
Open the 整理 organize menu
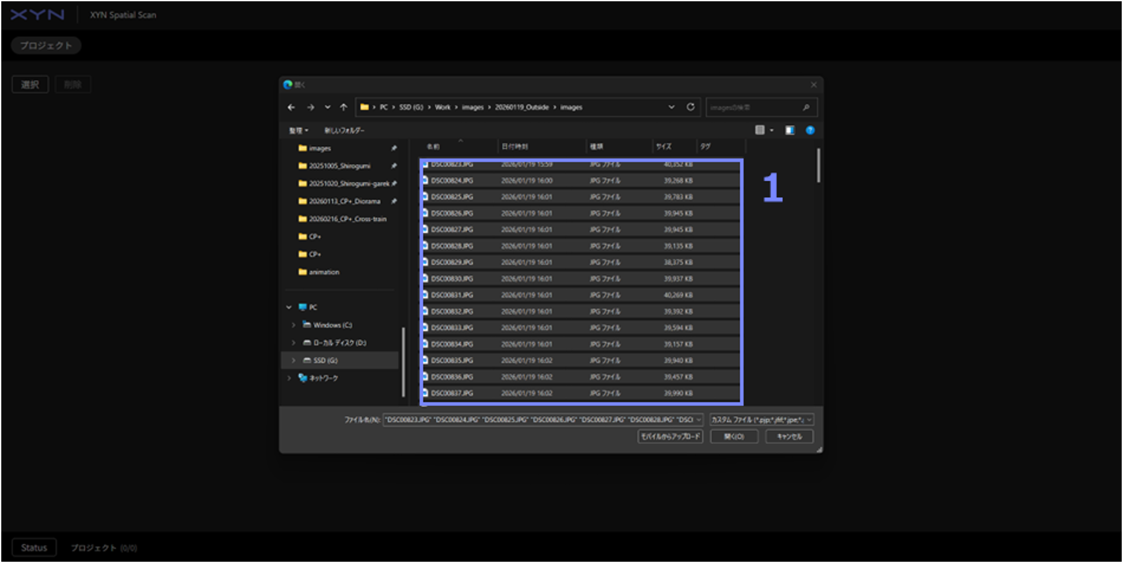pyautogui.click(x=299, y=130)
